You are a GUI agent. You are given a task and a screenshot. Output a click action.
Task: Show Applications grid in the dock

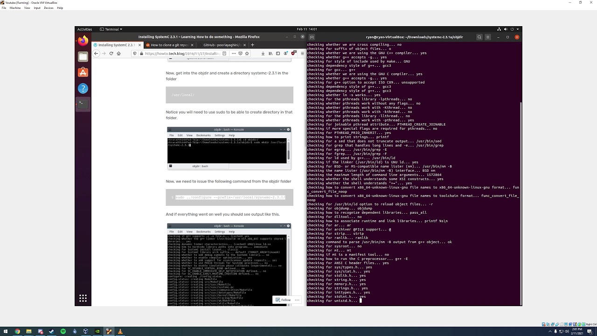[83, 298]
